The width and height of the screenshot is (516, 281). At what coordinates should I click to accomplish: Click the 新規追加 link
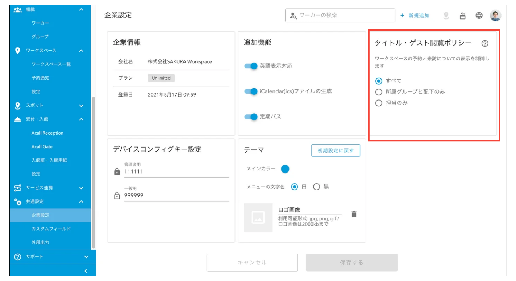(415, 16)
